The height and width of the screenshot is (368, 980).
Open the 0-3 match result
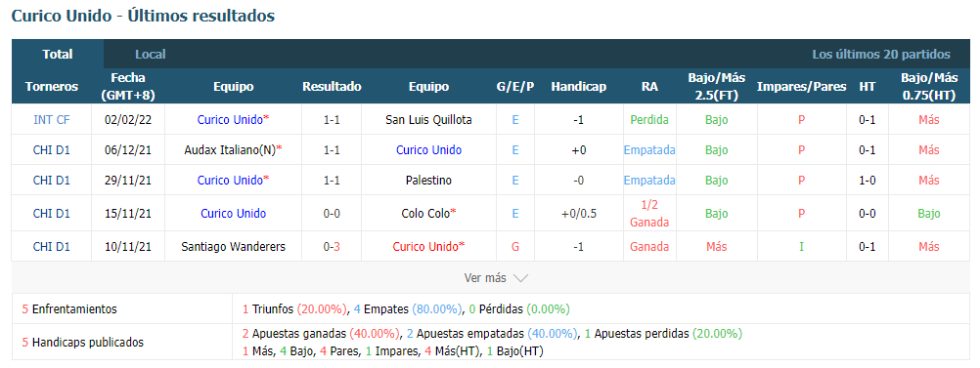(332, 246)
